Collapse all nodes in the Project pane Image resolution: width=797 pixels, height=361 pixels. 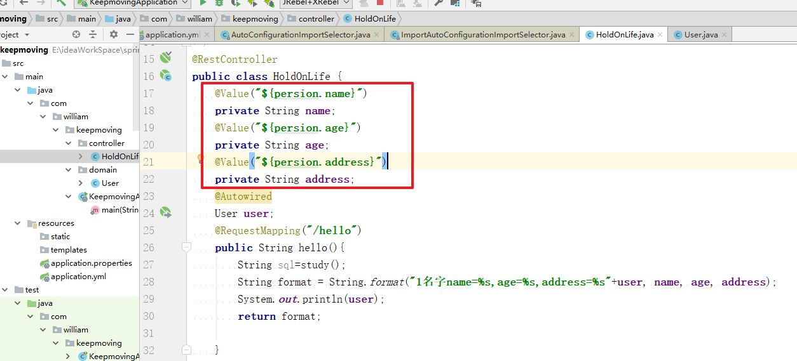[93, 34]
